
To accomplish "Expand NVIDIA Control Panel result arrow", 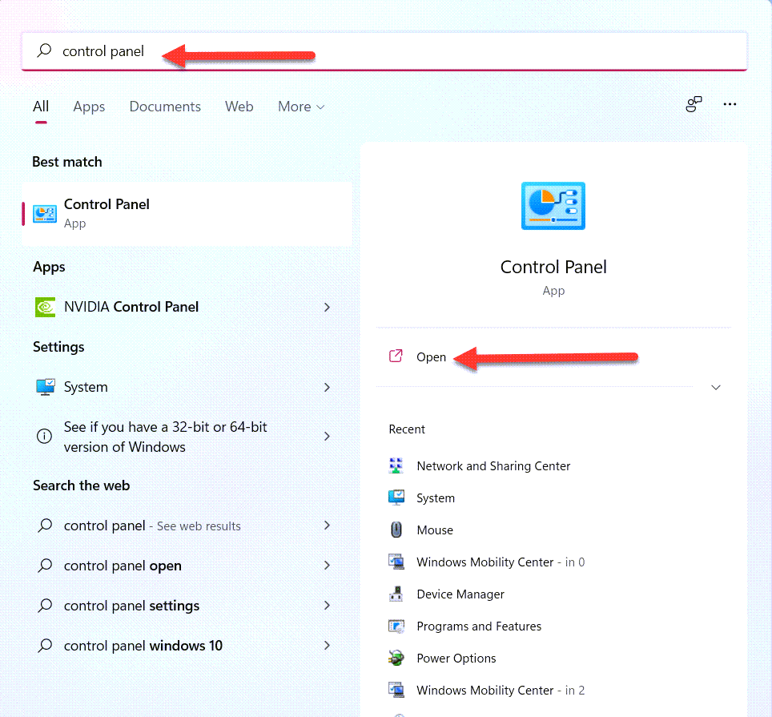I will (327, 307).
